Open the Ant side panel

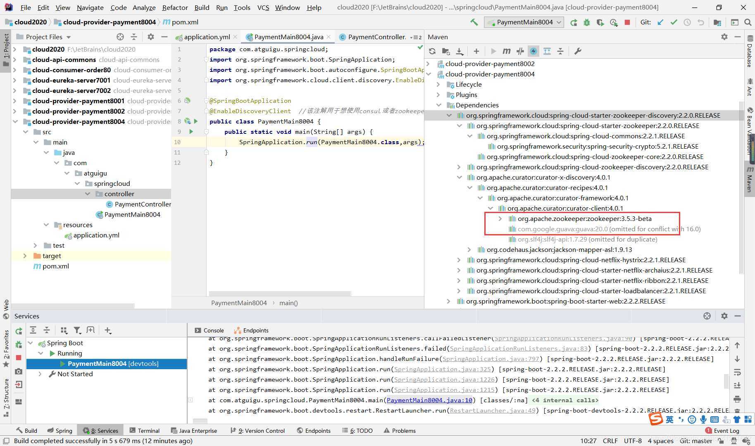[x=750, y=87]
